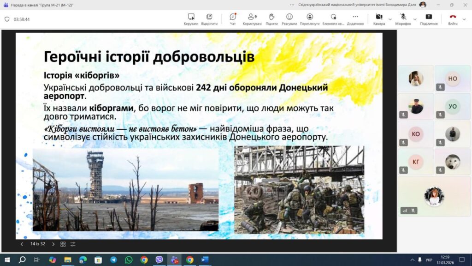Image resolution: width=472 pixels, height=266 pixels.
Task: Open Елементи керування icon in toolbar
Action: [x=333, y=19]
